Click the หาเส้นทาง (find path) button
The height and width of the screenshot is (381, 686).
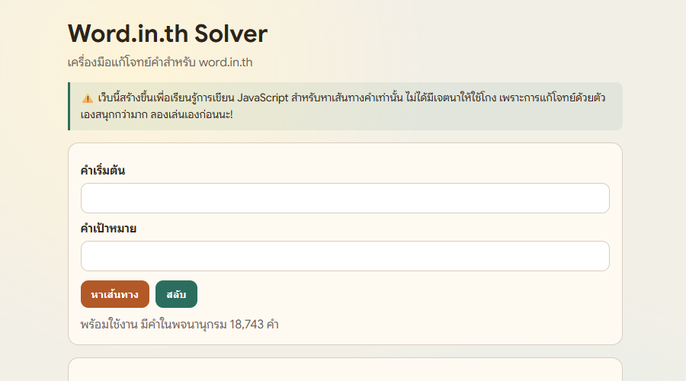click(x=115, y=294)
